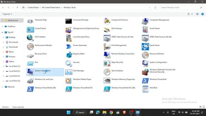The height and width of the screenshot is (116, 206).
Task: Select the Disk Cleanup icon
Action: pos(107,30)
